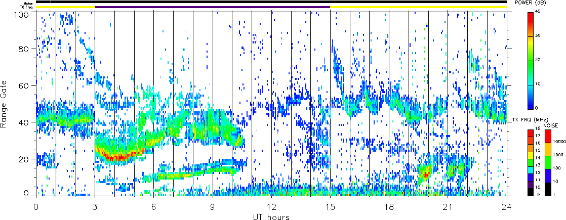This screenshot has height=220, width=566.
Task: Click the "UT hours" axis title
Action: (x=271, y=216)
